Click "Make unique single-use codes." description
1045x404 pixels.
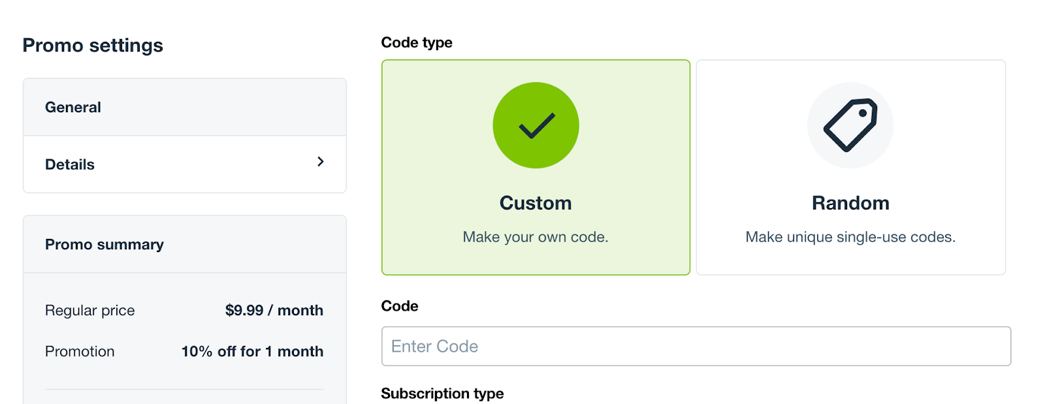click(x=850, y=237)
